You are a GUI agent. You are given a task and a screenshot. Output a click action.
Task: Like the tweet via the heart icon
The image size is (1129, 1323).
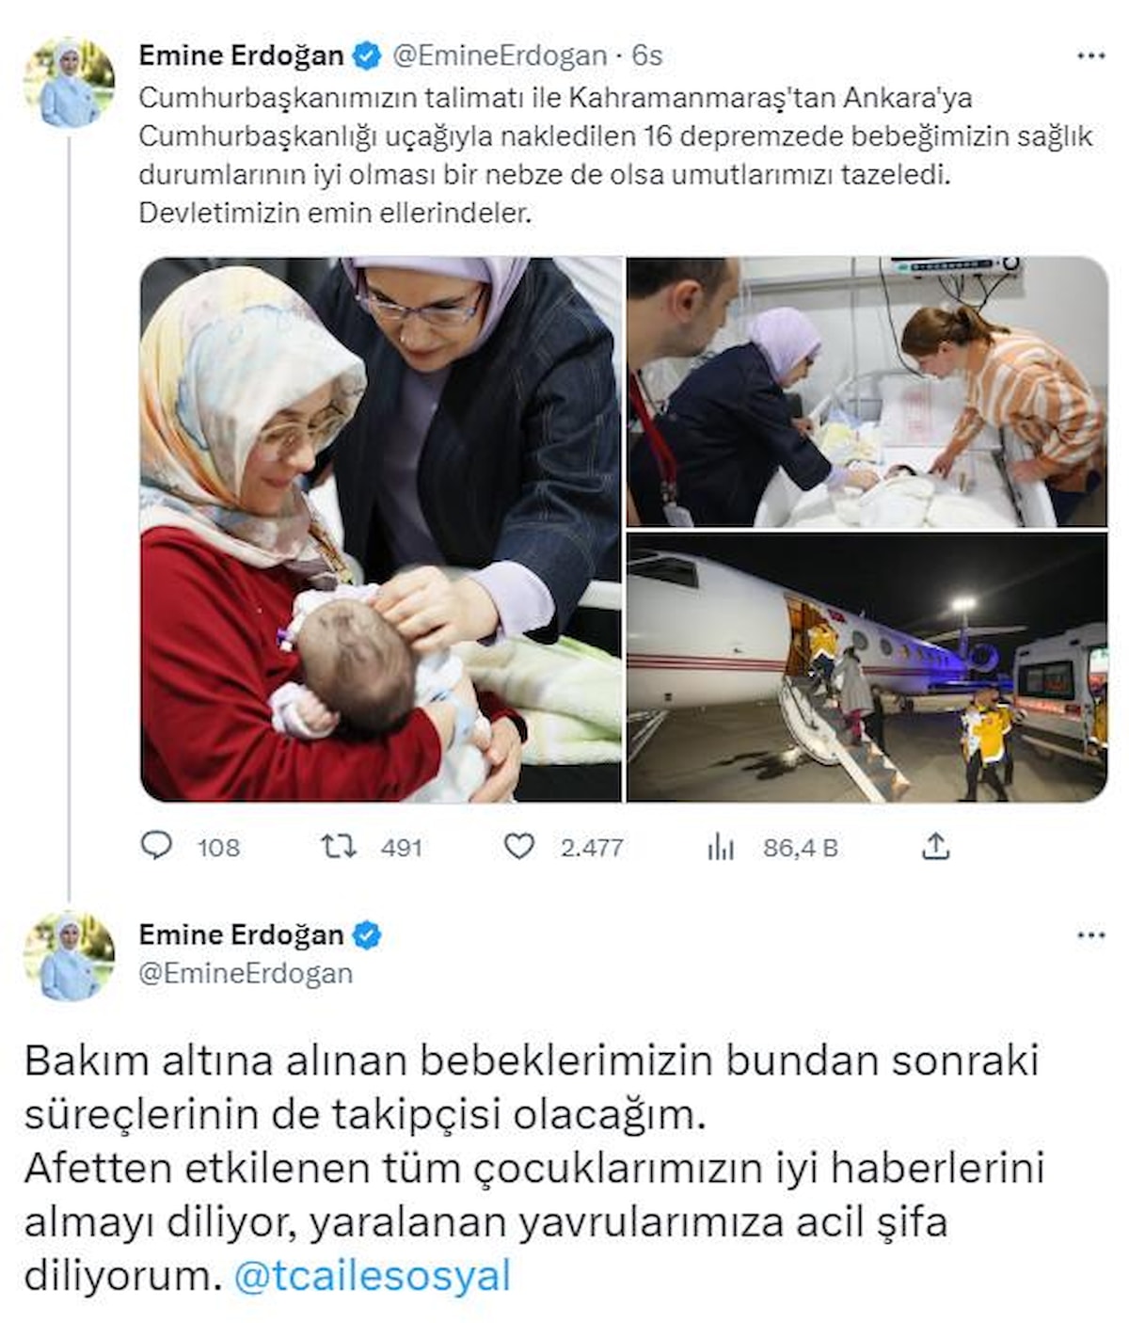(519, 847)
